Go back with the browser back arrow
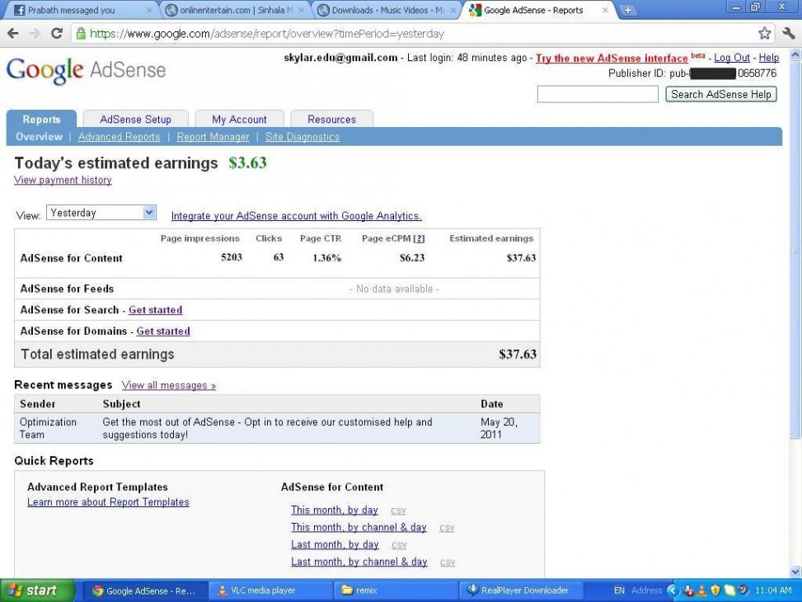 point(13,34)
